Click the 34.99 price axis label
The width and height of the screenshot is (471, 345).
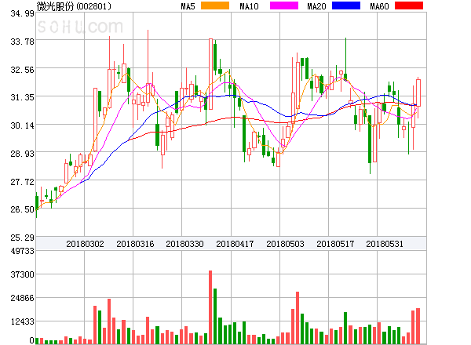click(22, 13)
